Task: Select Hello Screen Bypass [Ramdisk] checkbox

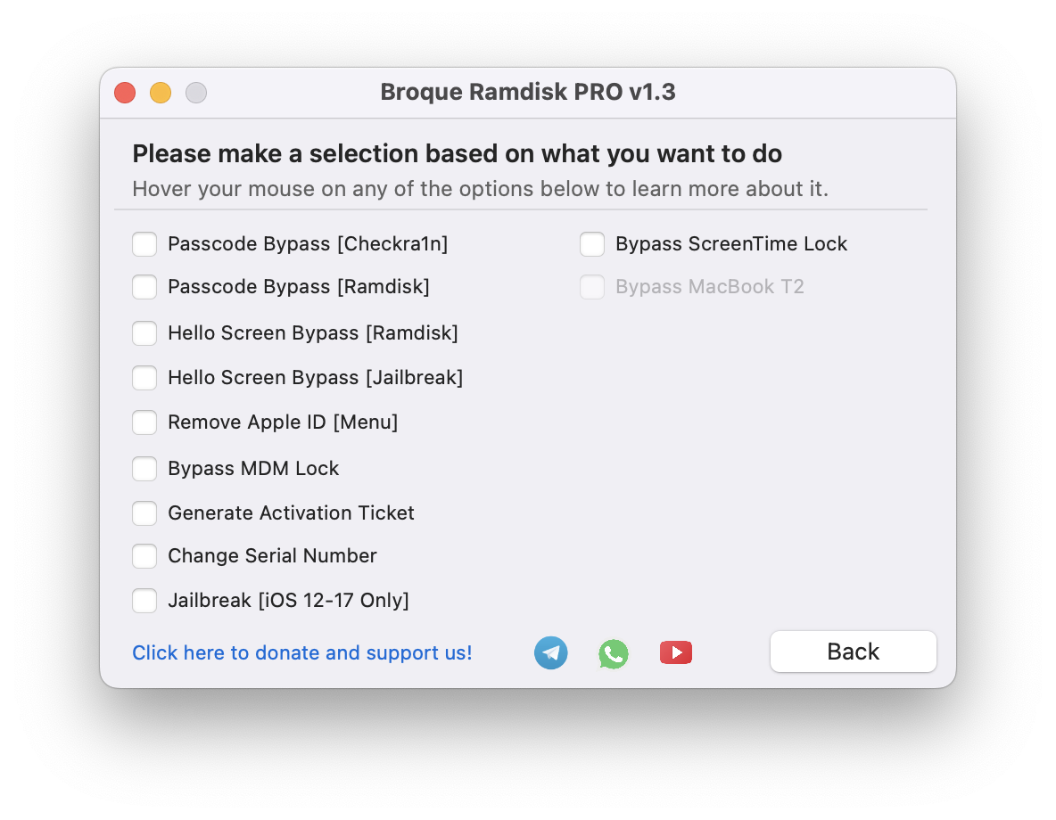Action: 144,333
